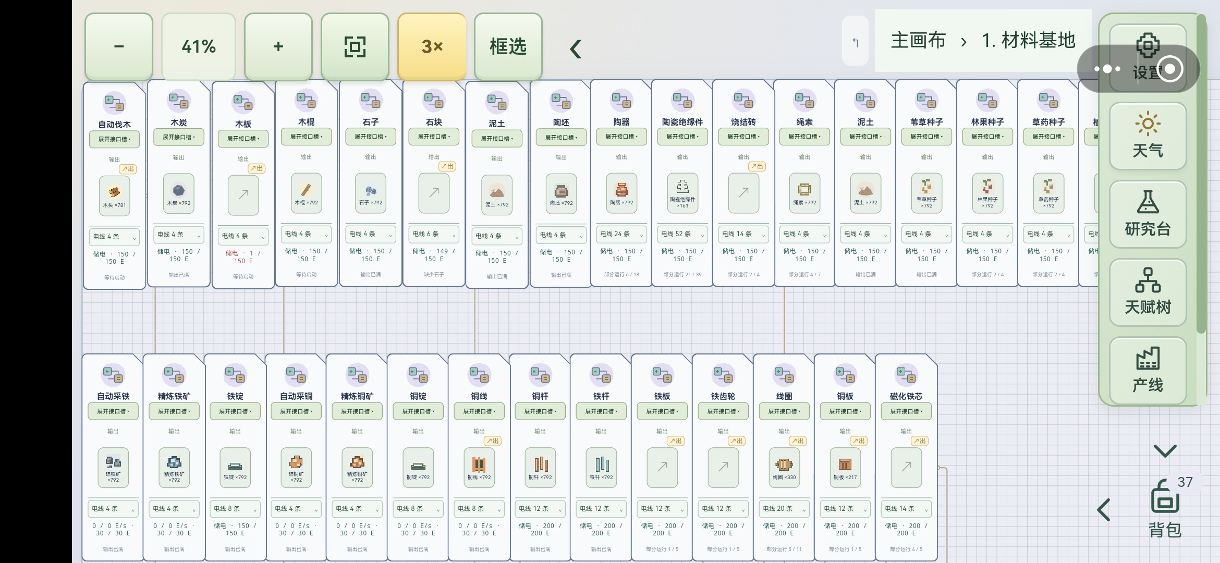Expand 展开接口槽 on 自动伐木 card
The height and width of the screenshot is (563, 1220).
[x=114, y=139]
